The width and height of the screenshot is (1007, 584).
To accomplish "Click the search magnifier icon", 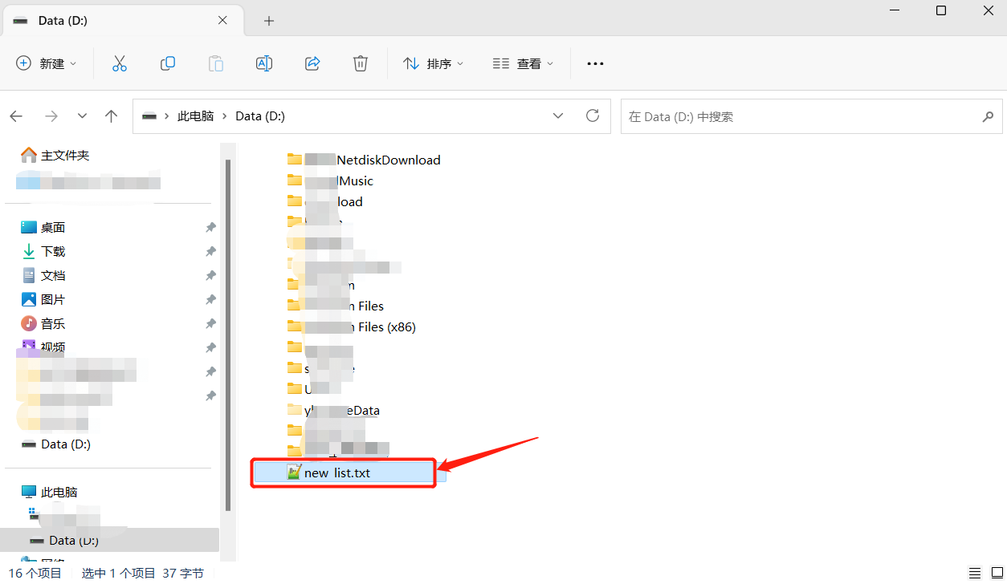I will [x=988, y=116].
